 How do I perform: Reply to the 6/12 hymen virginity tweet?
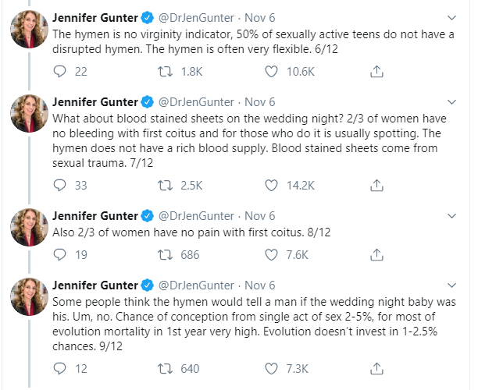[x=59, y=72]
